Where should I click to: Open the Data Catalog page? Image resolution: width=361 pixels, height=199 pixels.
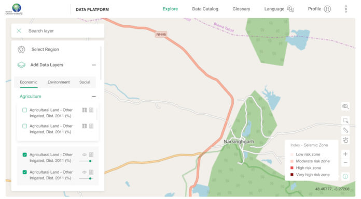coord(205,9)
